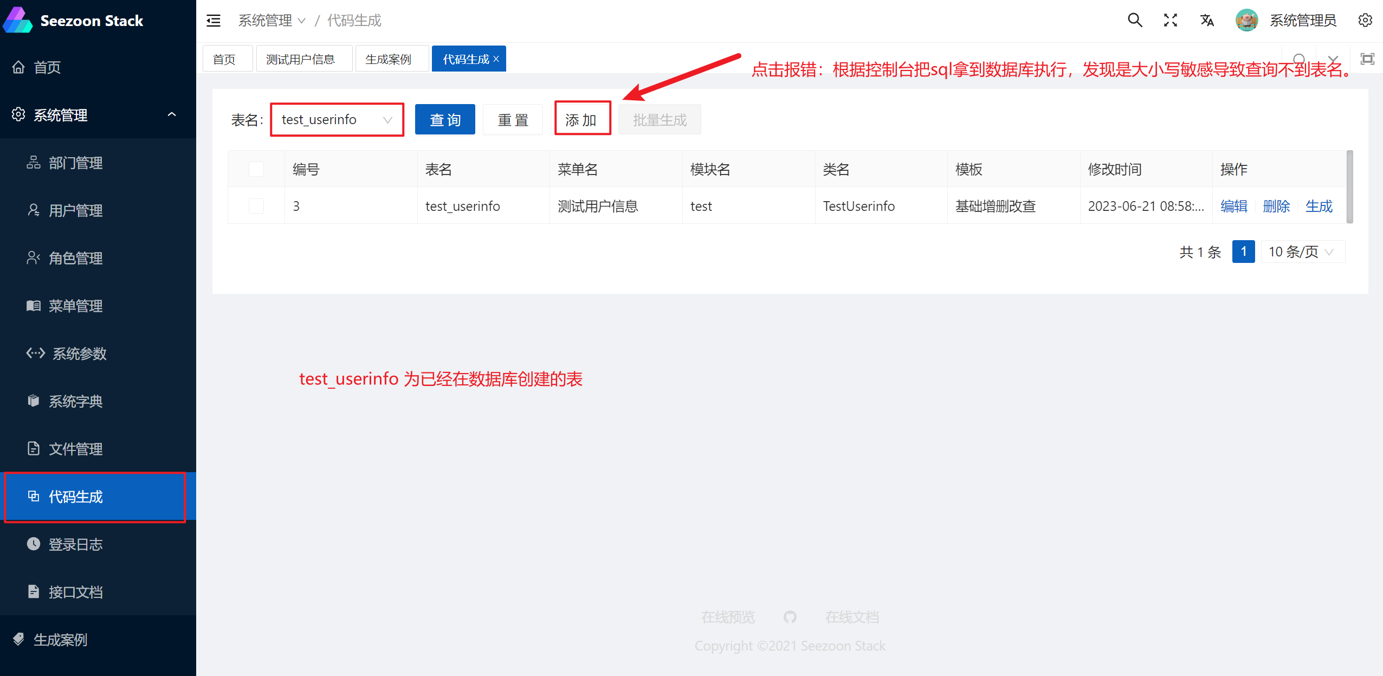1383x676 pixels.
Task: Click the sidebar collapse menu icon
Action: 214,21
